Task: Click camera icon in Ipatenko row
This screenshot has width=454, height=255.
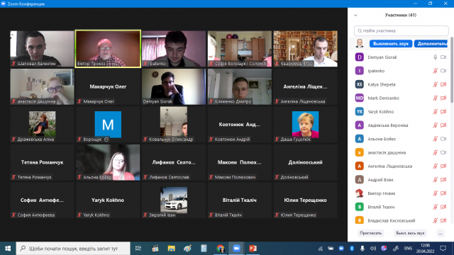Action: (443, 71)
